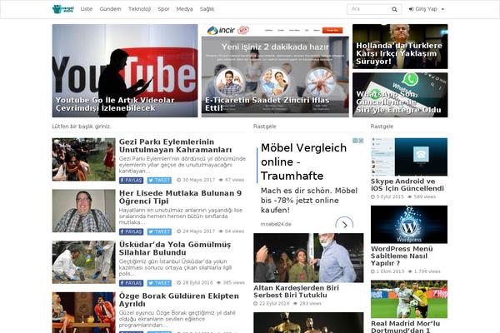Open Spor menu item
Image resolution: width=500 pixels, height=333 pixels.
(163, 9)
